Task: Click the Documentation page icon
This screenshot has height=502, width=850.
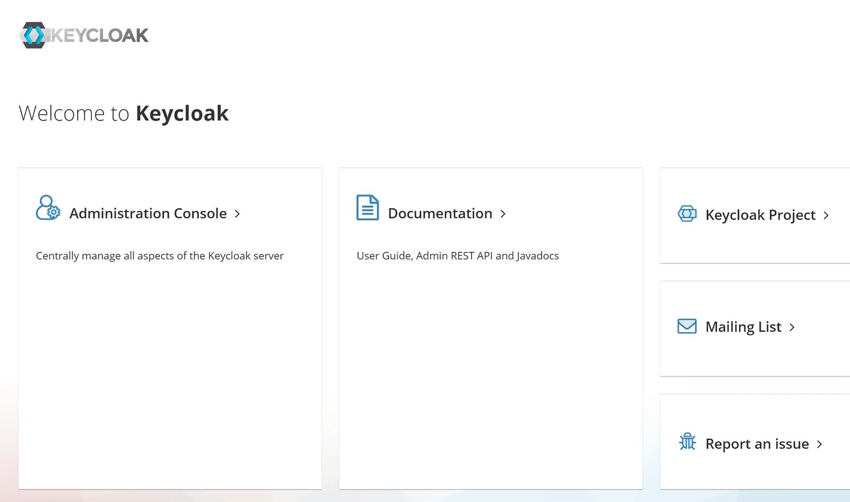Action: pyautogui.click(x=368, y=208)
